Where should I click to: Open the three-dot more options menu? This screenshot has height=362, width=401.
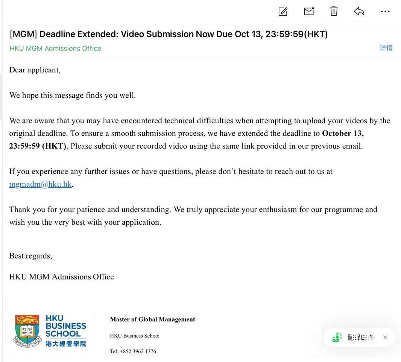click(385, 12)
